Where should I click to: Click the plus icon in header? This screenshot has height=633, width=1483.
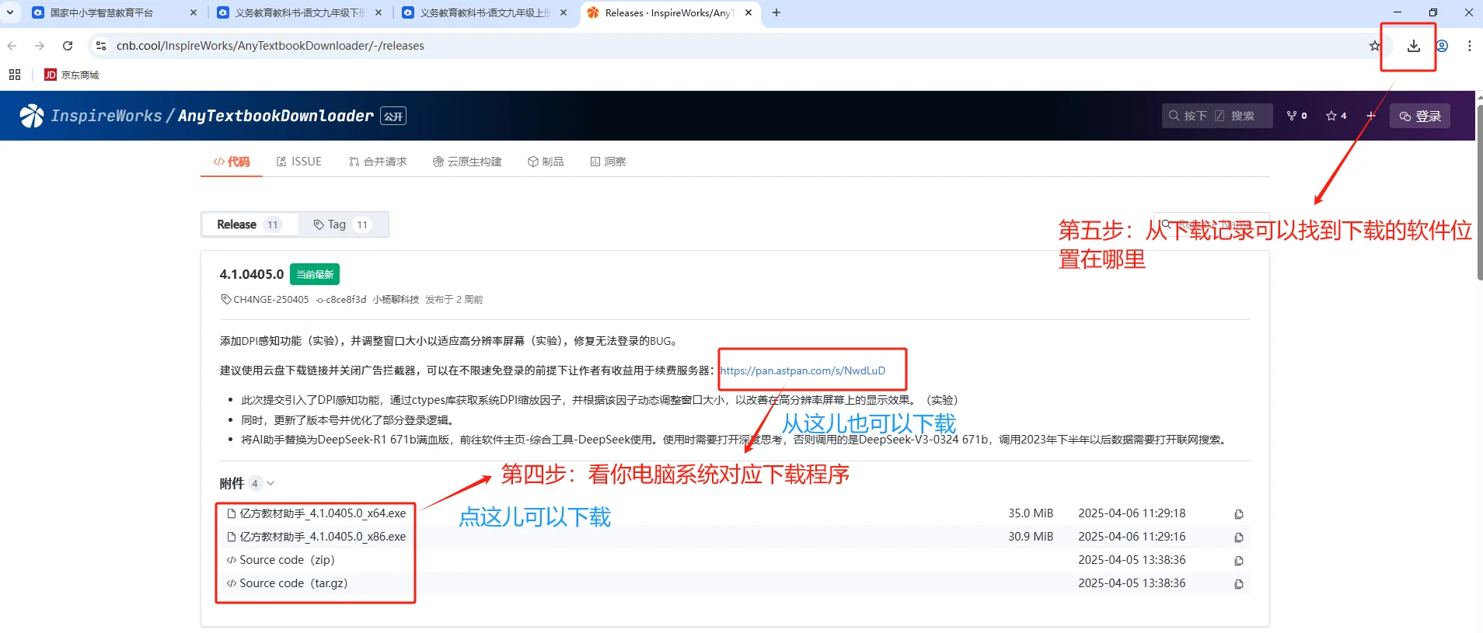(x=1371, y=116)
